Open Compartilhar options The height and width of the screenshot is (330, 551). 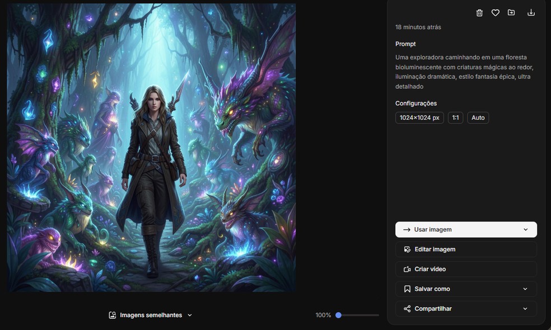(466, 309)
